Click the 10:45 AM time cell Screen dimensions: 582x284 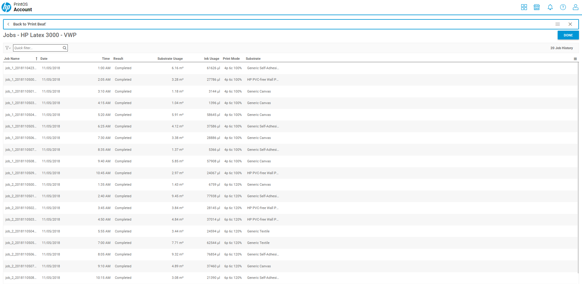click(x=103, y=173)
